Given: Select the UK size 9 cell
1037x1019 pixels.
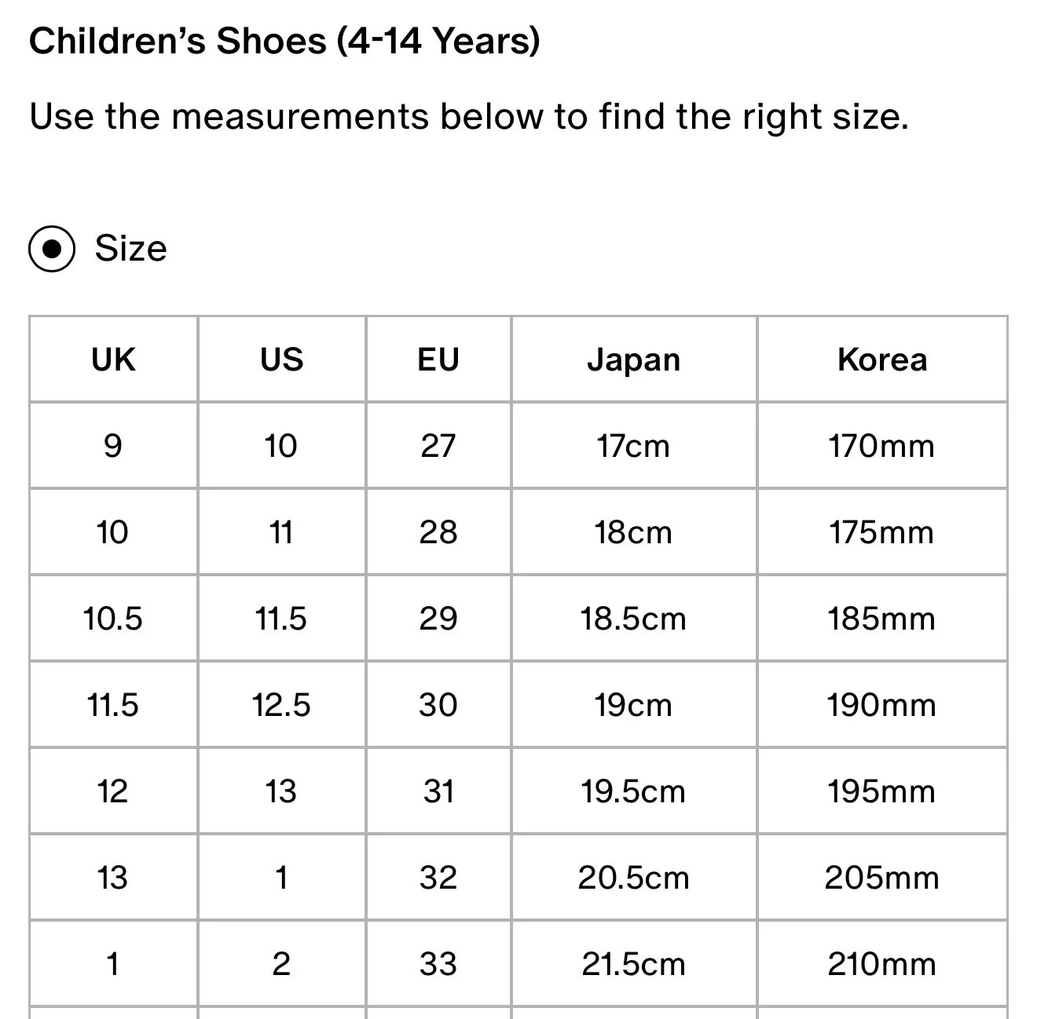Looking at the screenshot, I should 113,446.
